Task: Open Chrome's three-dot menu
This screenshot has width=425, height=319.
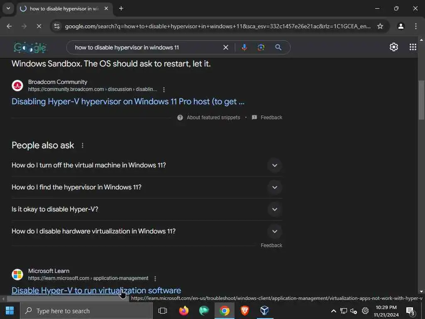Action: 416,26
